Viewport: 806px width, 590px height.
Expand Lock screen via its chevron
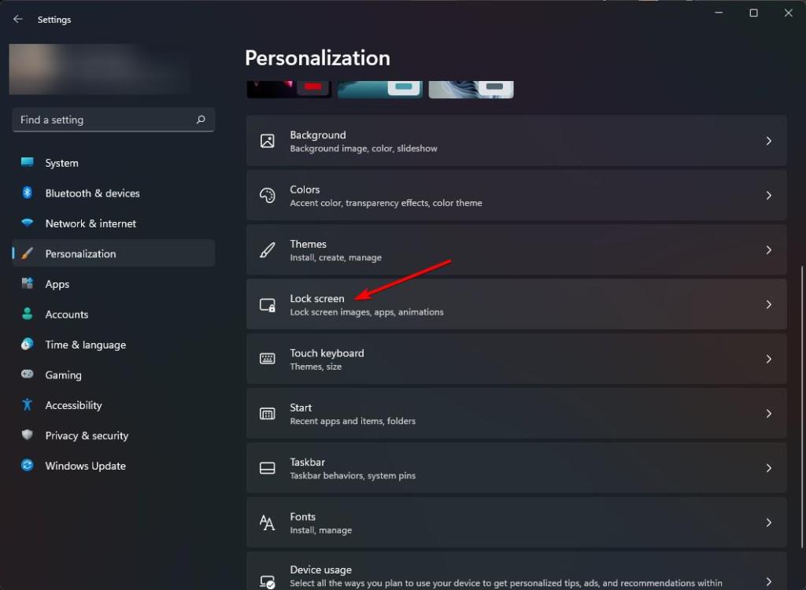(768, 304)
